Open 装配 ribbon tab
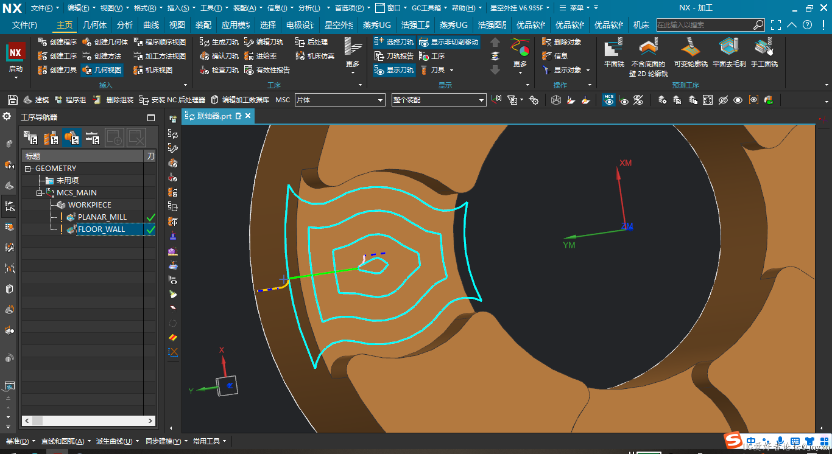This screenshot has height=454, width=832. click(x=203, y=25)
